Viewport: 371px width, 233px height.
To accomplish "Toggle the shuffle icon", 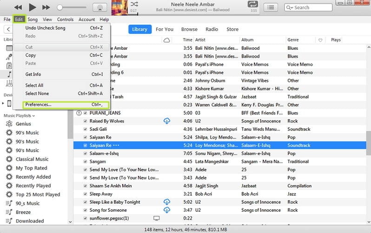I will point(134,4).
